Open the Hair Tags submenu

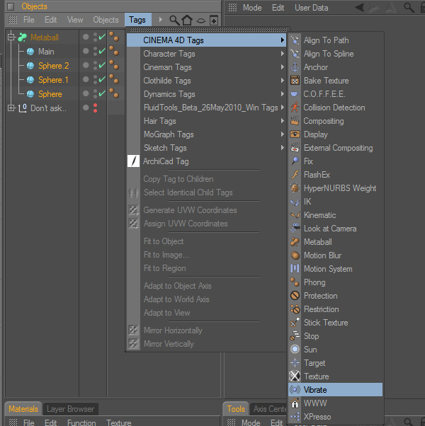click(206, 121)
